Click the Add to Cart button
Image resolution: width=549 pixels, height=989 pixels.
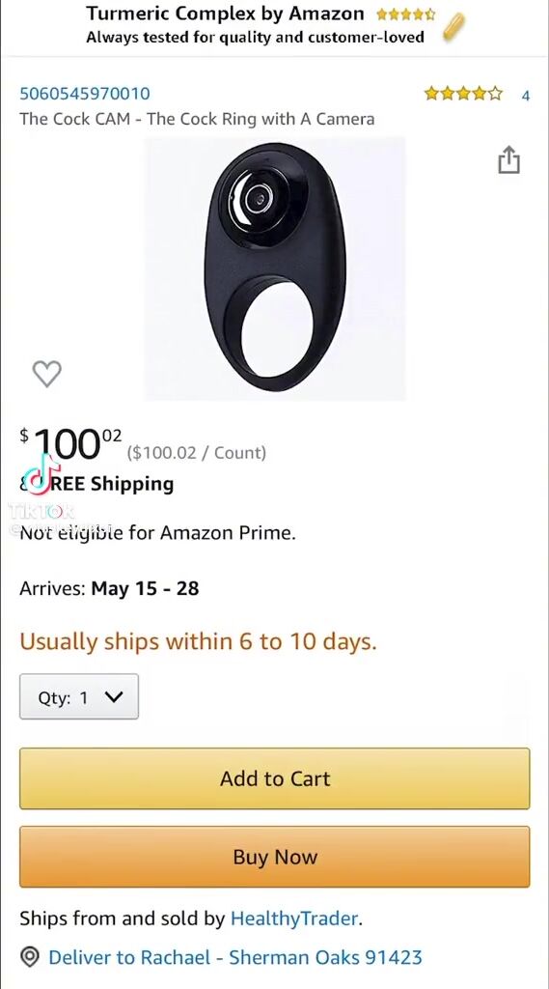[274, 779]
